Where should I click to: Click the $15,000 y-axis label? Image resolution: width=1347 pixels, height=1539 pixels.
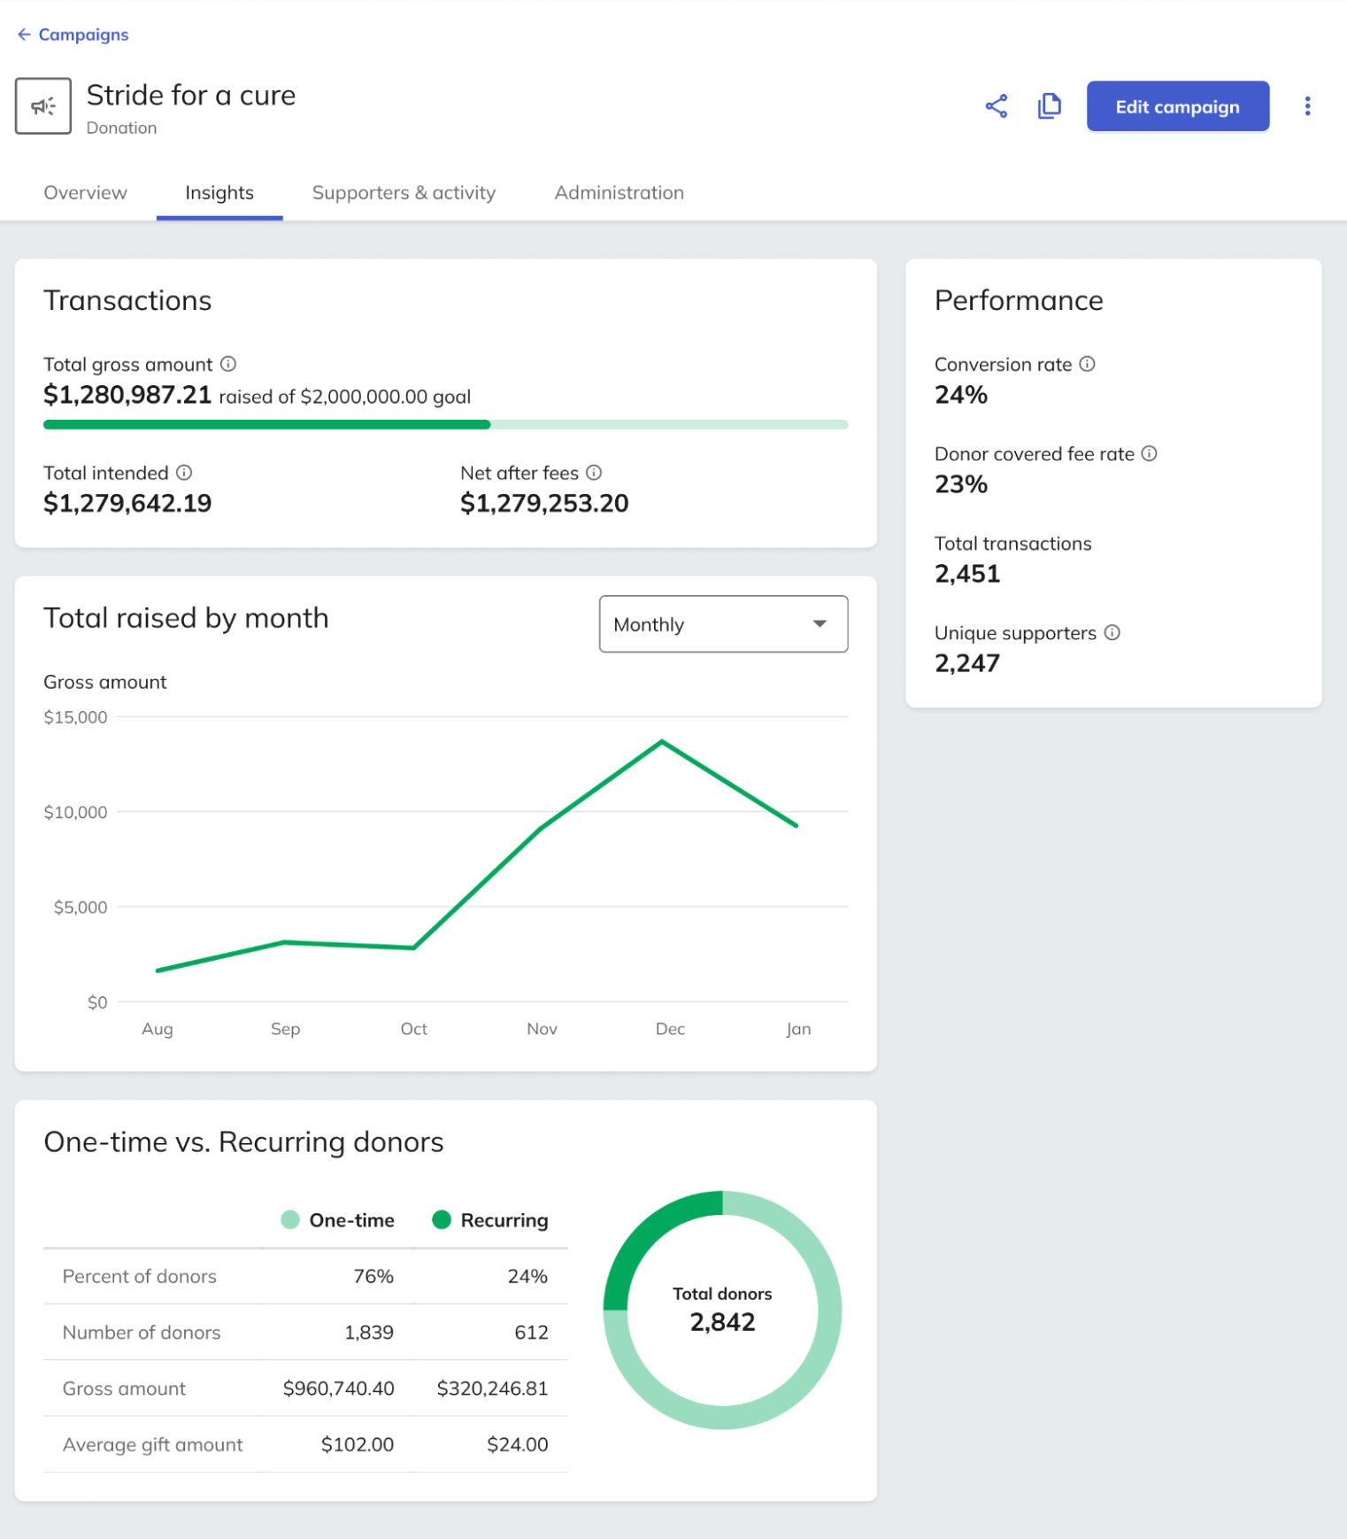pos(75,717)
